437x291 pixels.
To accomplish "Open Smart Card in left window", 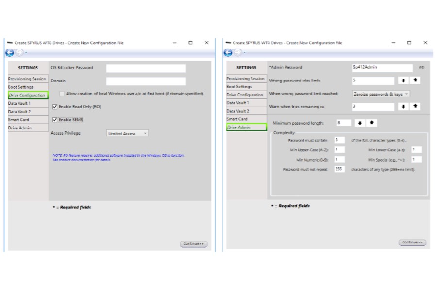I will click(x=28, y=120).
